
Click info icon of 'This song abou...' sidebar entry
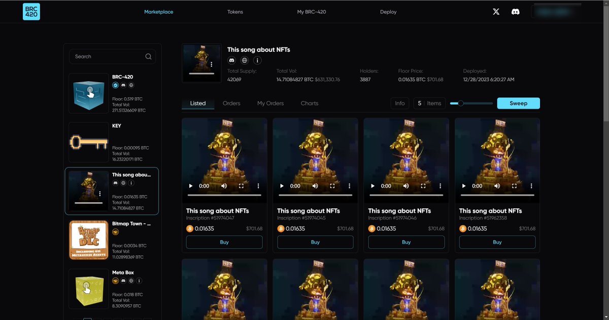131,183
